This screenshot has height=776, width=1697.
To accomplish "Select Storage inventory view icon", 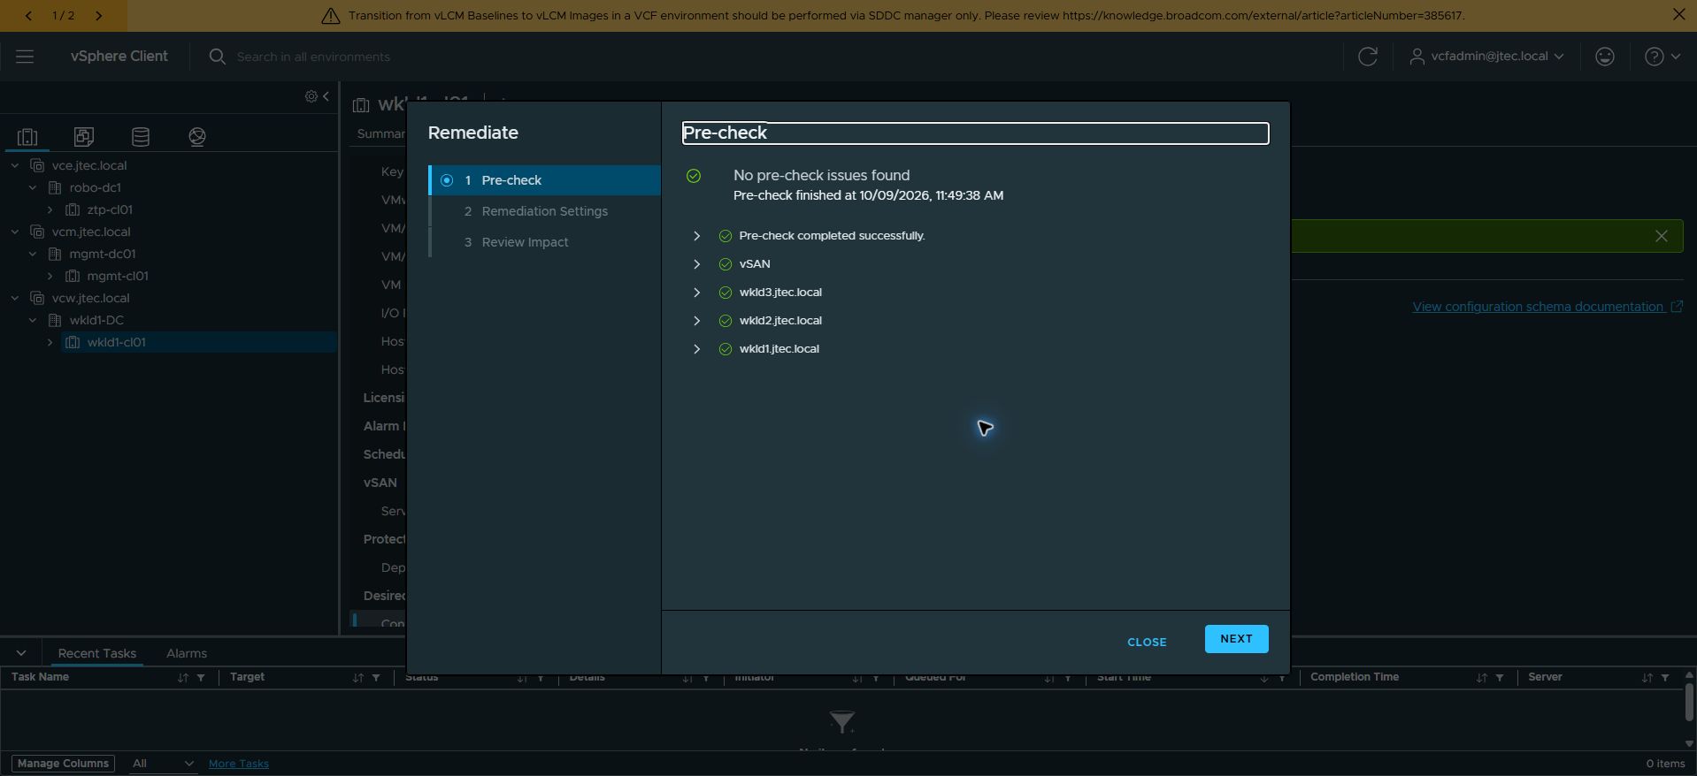I will click(x=141, y=137).
